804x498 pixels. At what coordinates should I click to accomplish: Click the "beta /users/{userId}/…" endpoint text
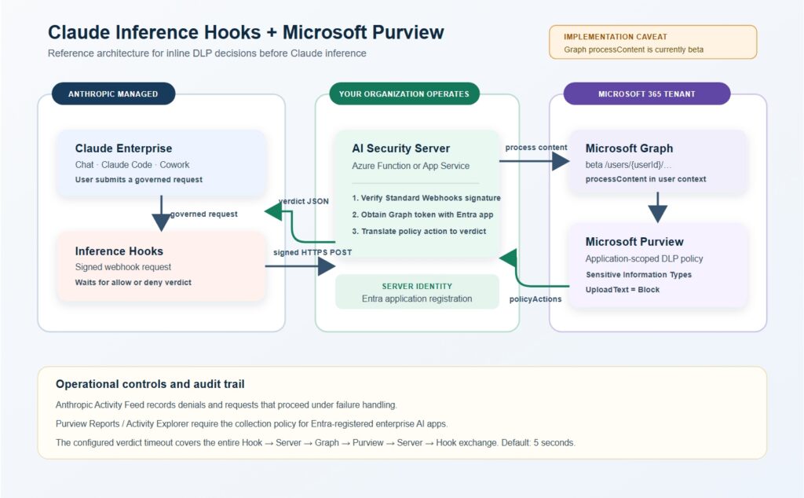pyautogui.click(x=628, y=165)
